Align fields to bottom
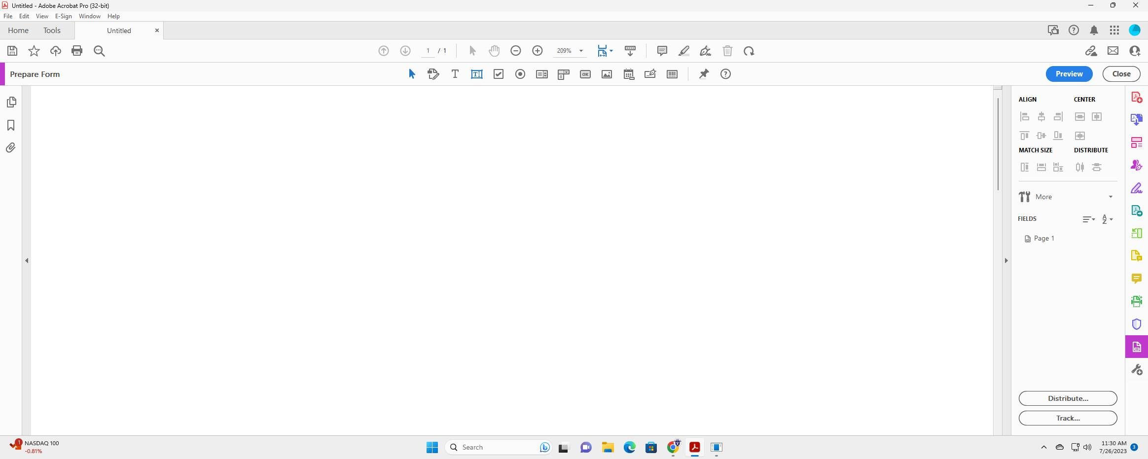The image size is (1148, 459). [x=1058, y=136]
